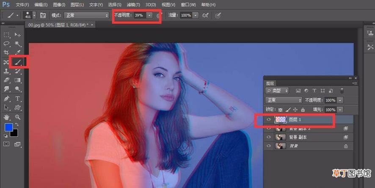Click the layer 填充 100% field

point(331,110)
